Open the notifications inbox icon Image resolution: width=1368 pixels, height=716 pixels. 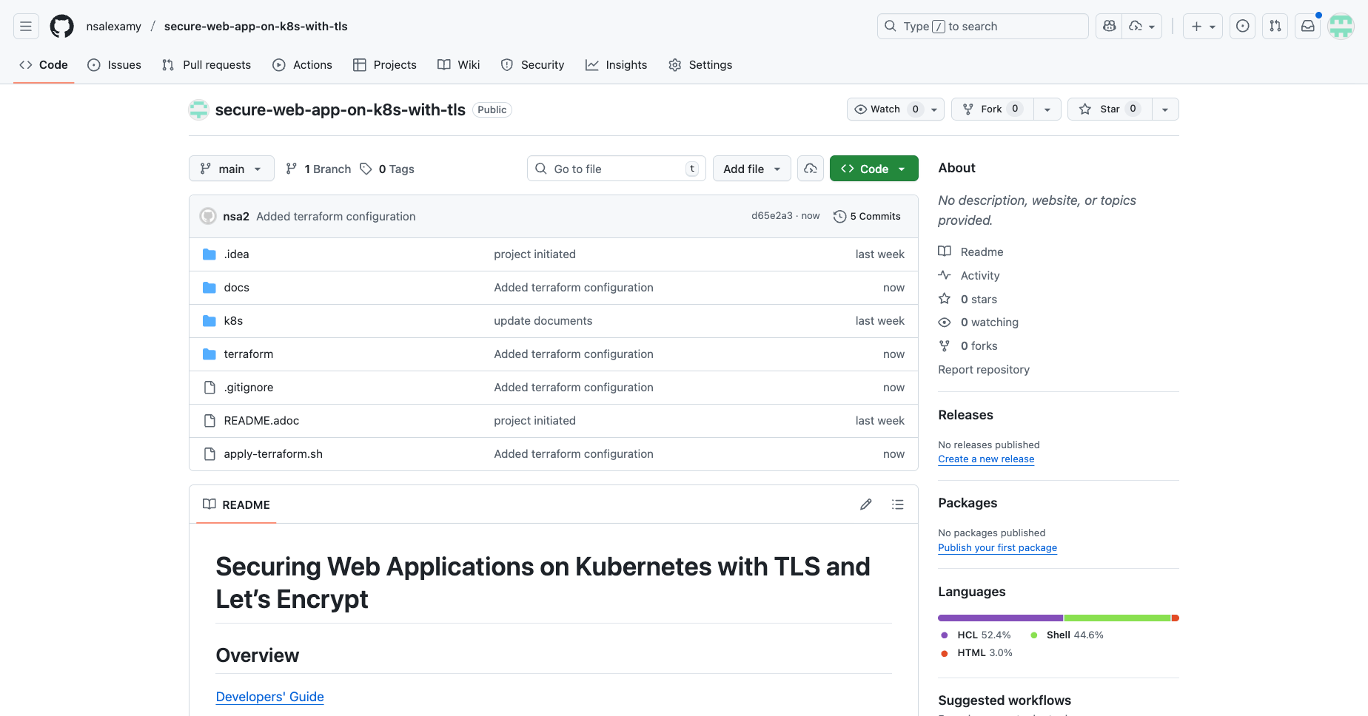point(1307,26)
